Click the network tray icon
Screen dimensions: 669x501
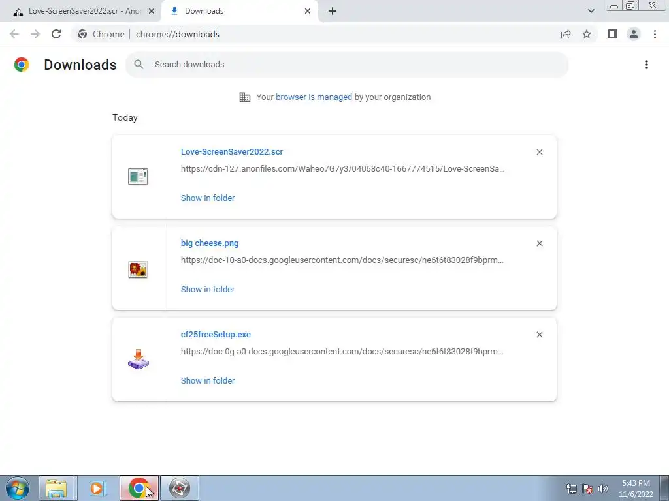coord(571,489)
